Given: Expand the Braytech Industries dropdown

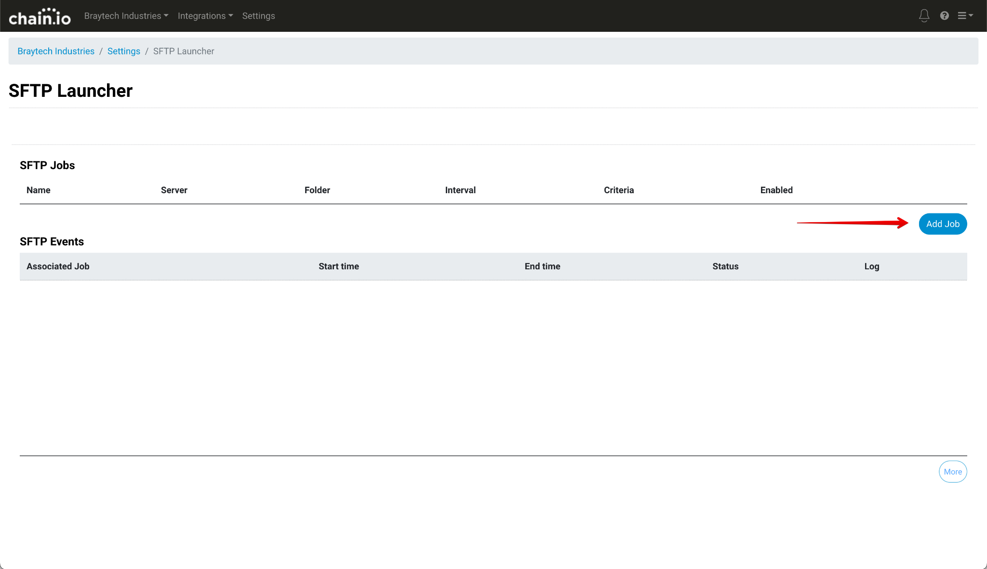Looking at the screenshot, I should tap(126, 16).
